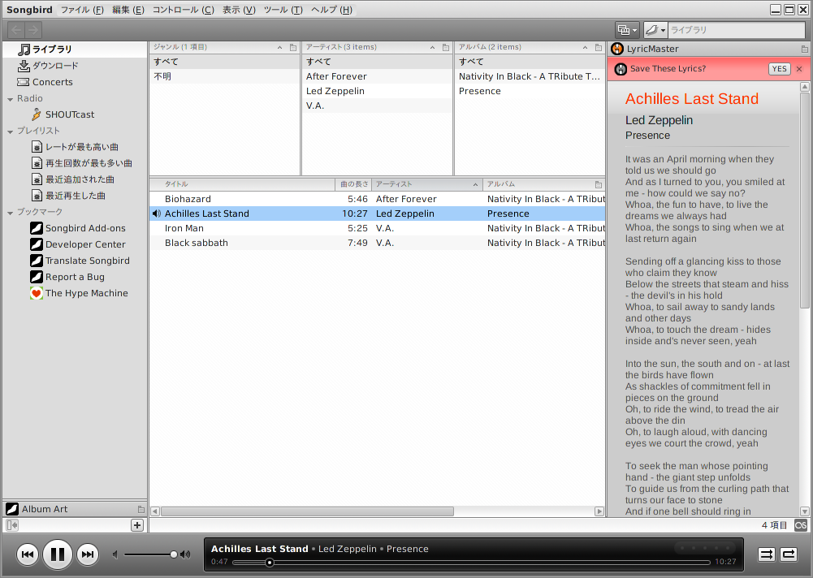Sort by the title column header
Screen dimensions: 813x578
[x=242, y=184]
